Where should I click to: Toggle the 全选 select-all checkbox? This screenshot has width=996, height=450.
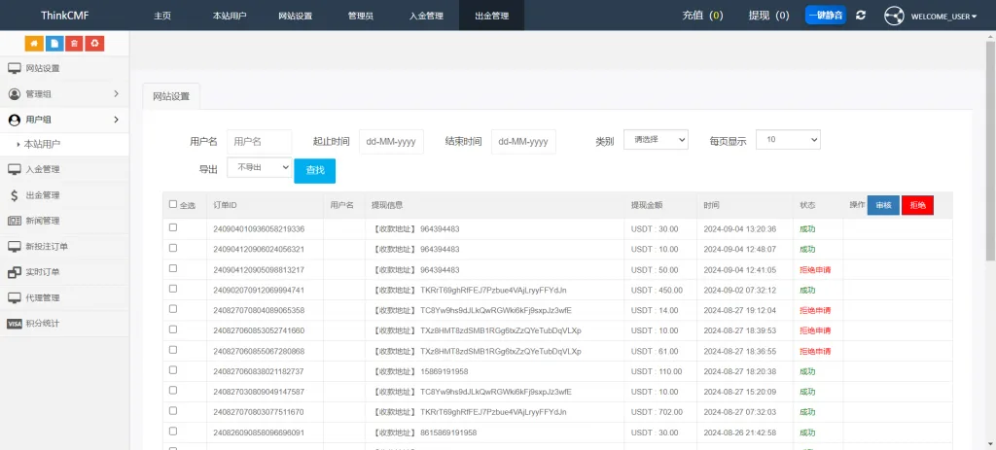point(173,204)
